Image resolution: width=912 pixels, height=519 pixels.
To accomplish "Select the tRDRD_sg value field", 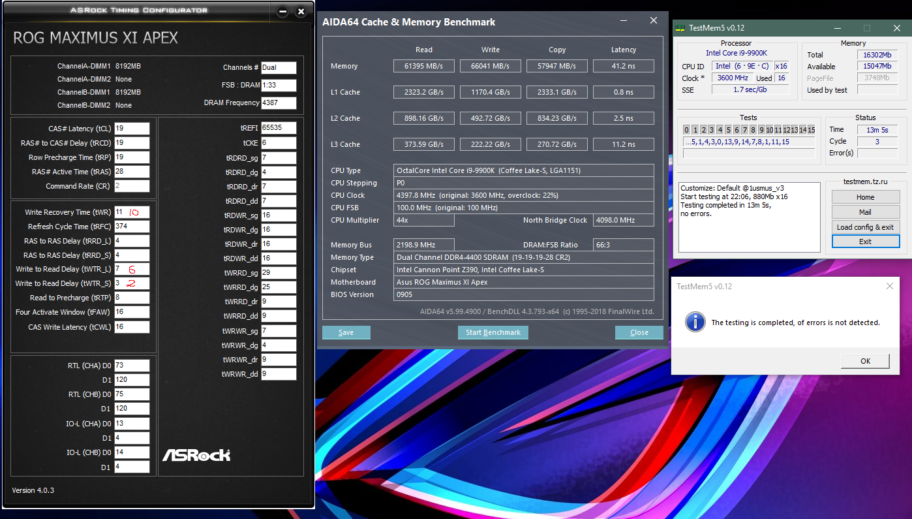I will (x=279, y=158).
